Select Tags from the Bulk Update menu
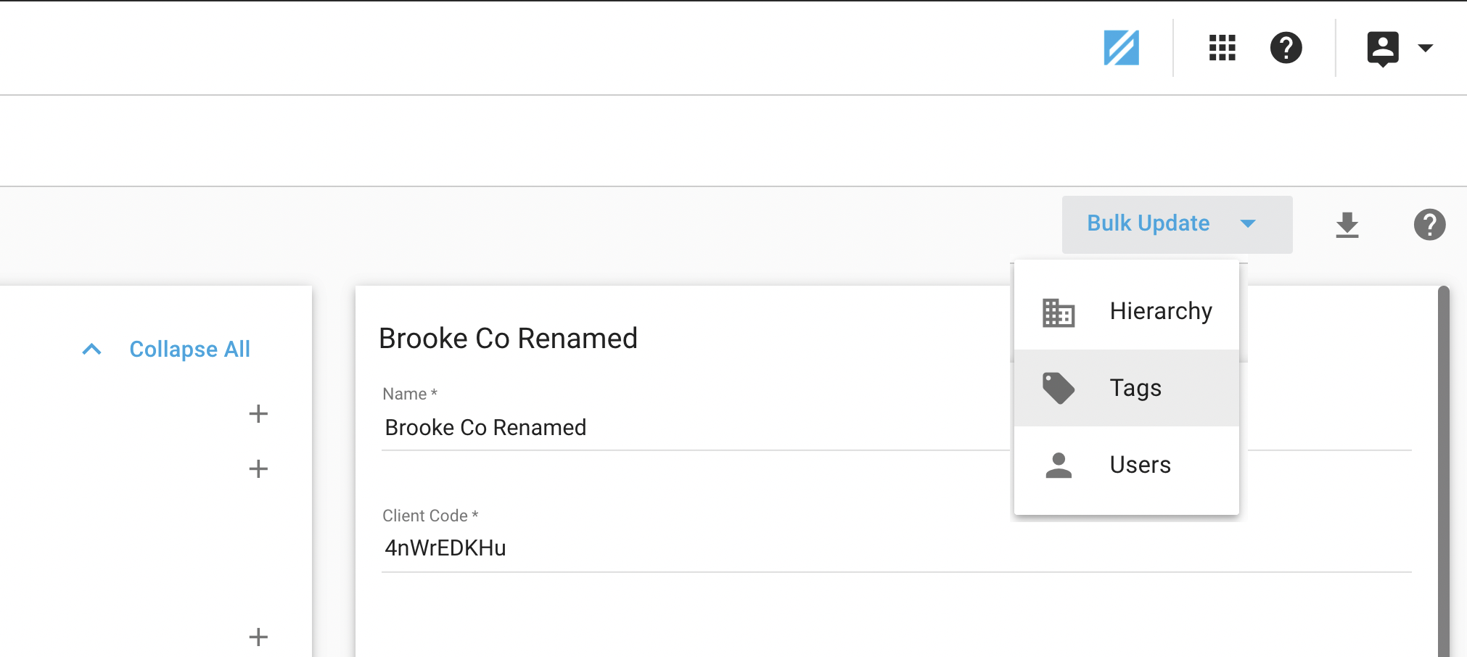Screen dimensions: 1467x657 tap(1135, 387)
